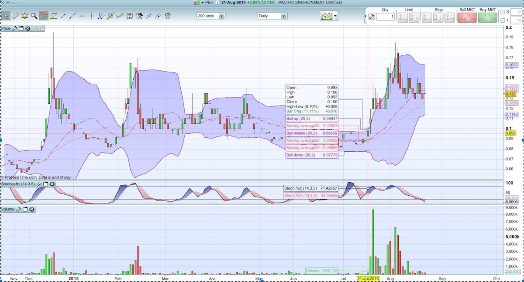Select the red triangle pattern drawing tool
524x282 pixels.
44,16
